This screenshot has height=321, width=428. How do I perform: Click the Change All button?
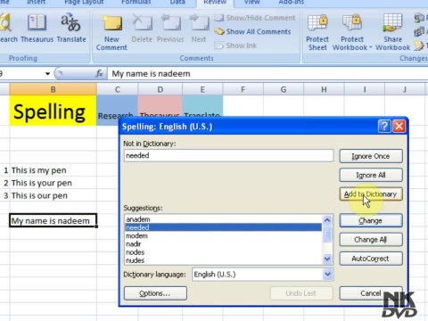371,240
